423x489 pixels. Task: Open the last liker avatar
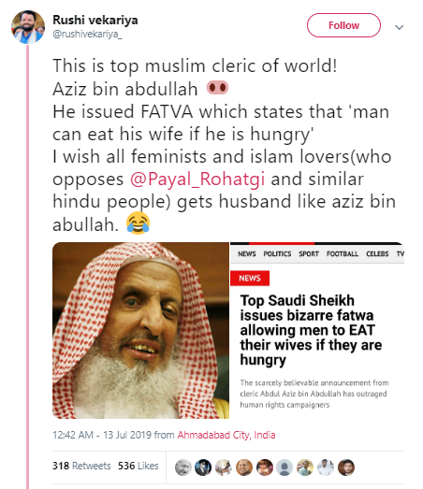[x=346, y=467]
